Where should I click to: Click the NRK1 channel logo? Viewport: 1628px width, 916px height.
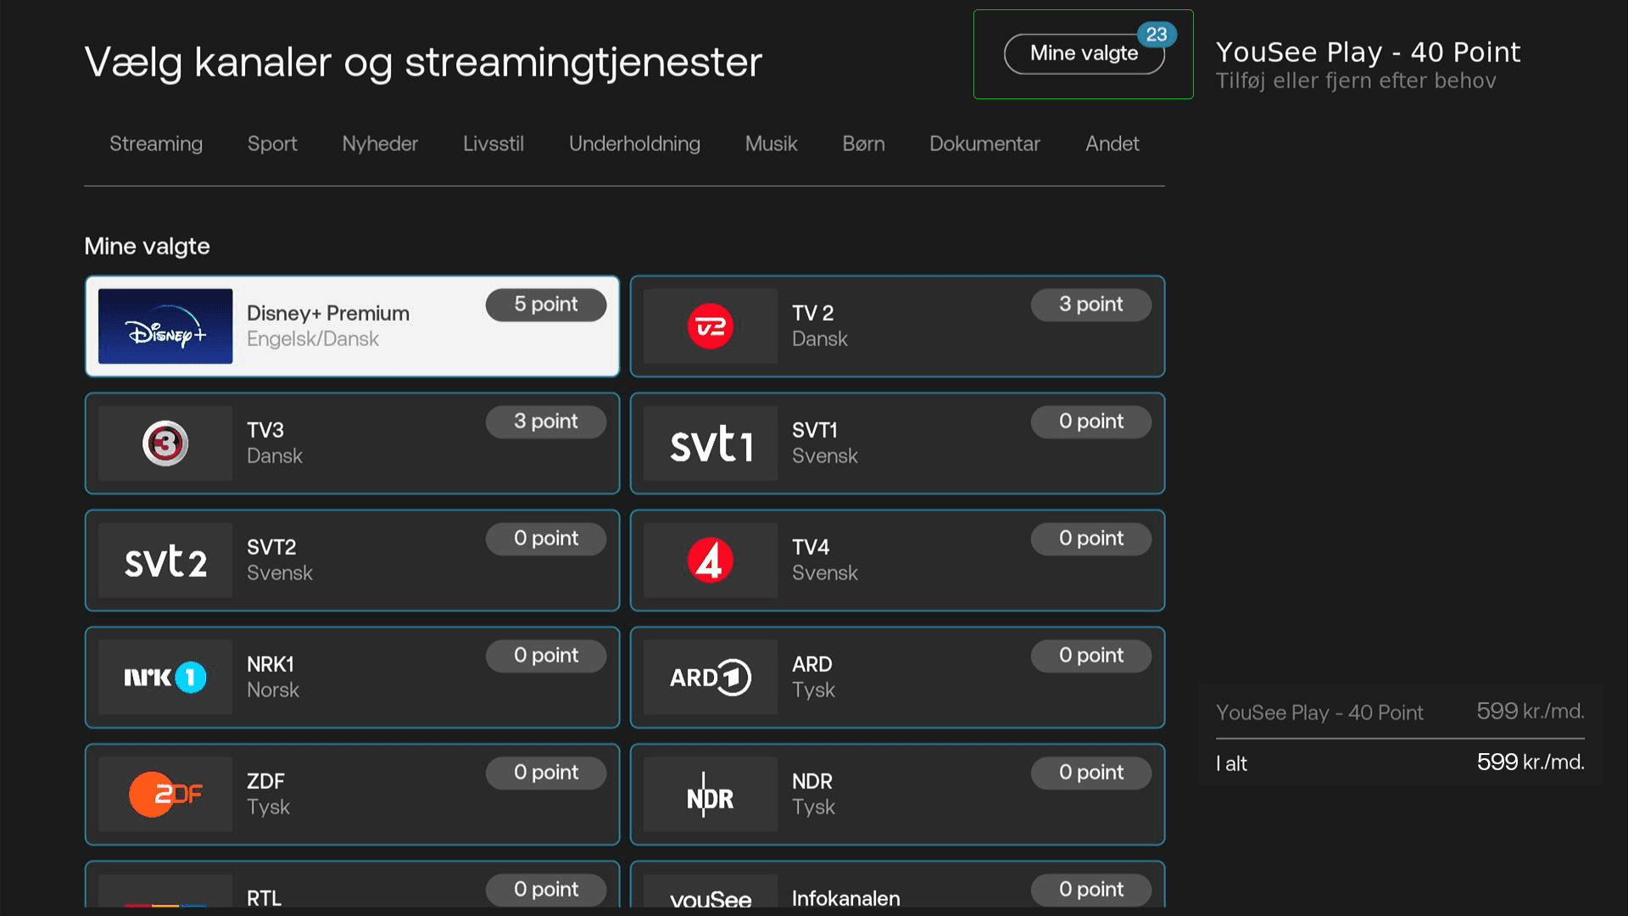(x=165, y=678)
